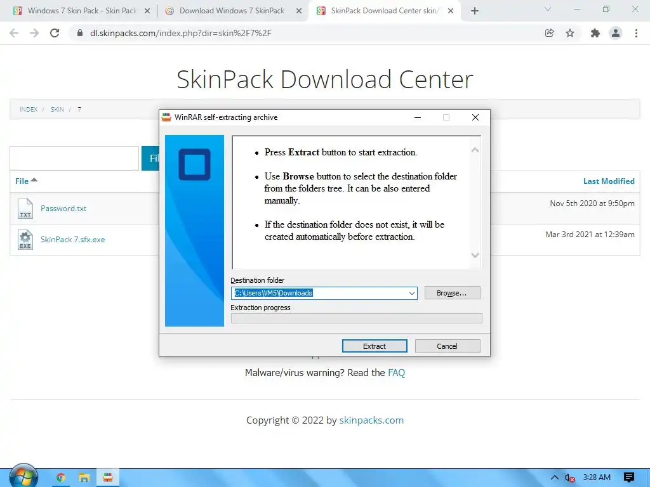This screenshot has width=650, height=487.
Task: Go forward in browser history
Action: (34, 33)
